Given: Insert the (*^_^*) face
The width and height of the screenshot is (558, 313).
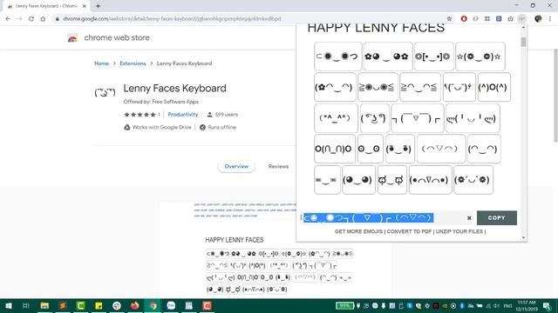Looking at the screenshot, I should [336, 118].
